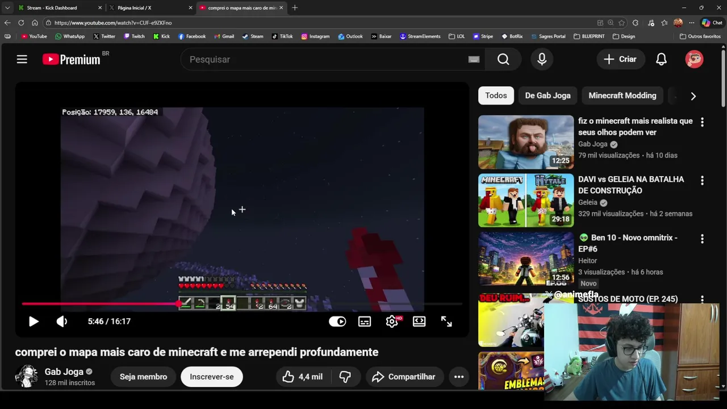Viewport: 727px width, 409px height.
Task: Open the video settings gear
Action: (392, 322)
